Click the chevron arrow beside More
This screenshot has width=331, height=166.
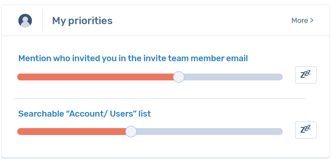(x=312, y=21)
